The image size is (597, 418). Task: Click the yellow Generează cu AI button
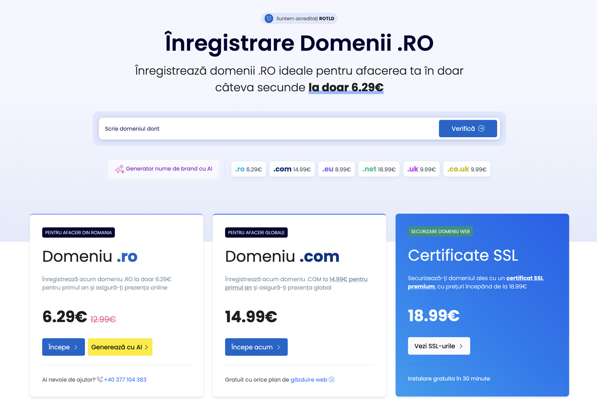[120, 347]
